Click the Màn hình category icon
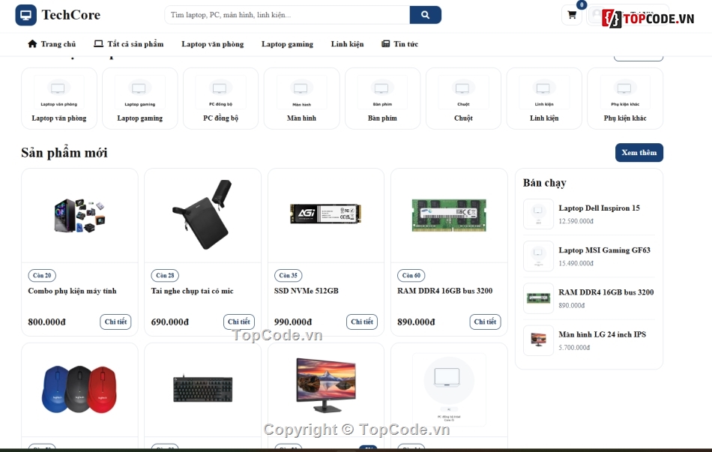This screenshot has height=452, width=712. (301, 92)
